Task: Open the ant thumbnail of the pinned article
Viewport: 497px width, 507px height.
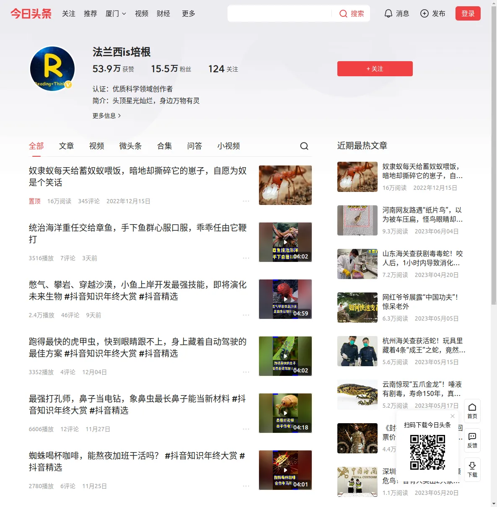Action: point(285,185)
